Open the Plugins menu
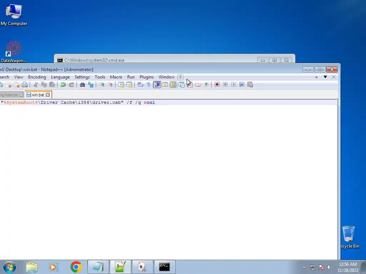 147,77
